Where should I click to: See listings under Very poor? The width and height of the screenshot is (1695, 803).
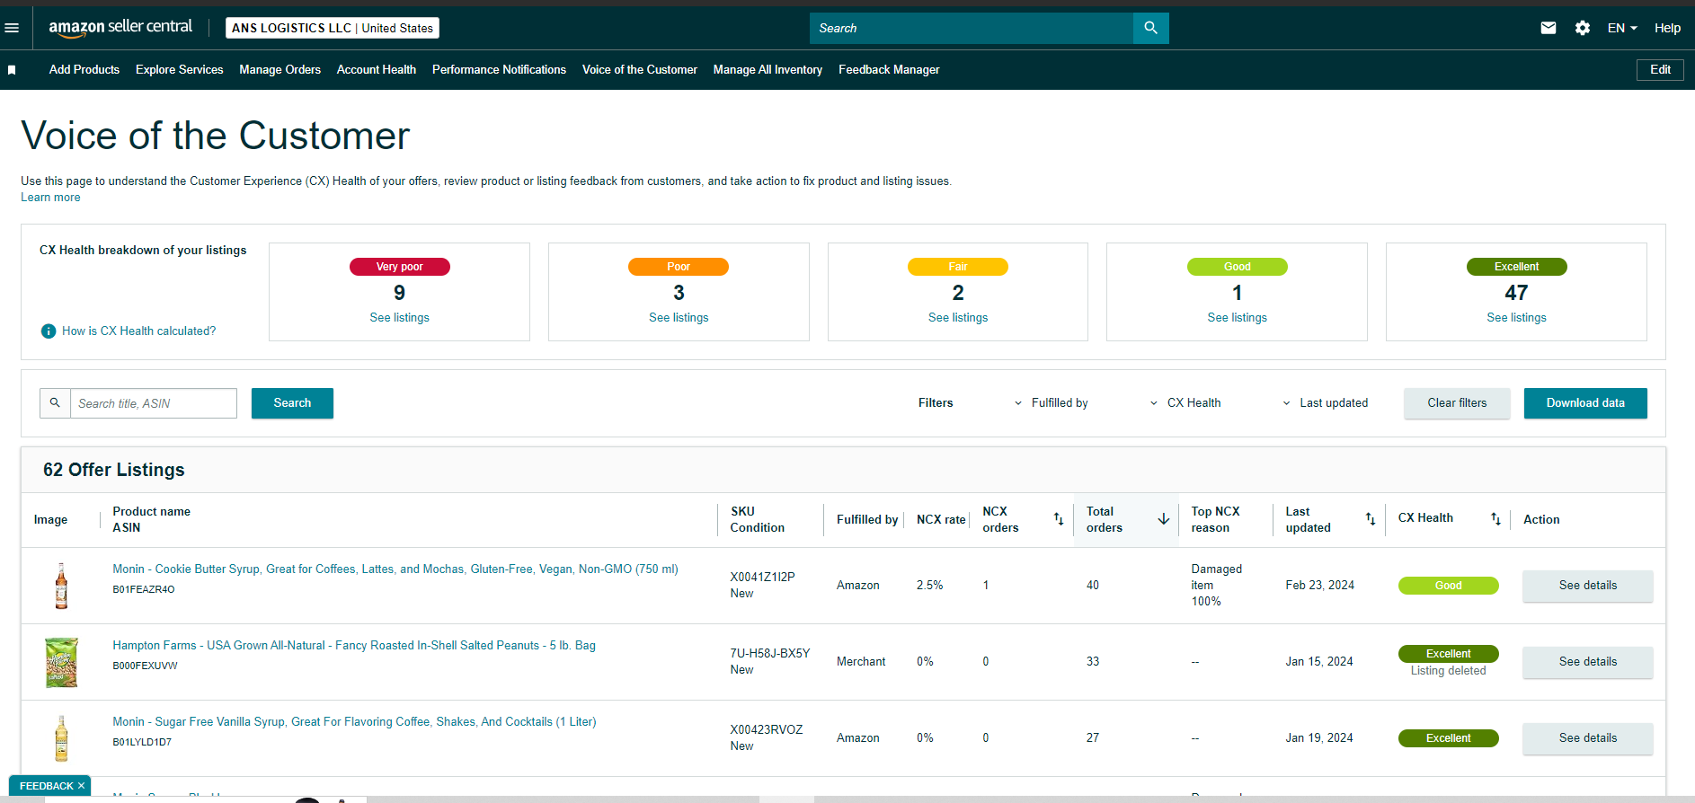coord(399,318)
